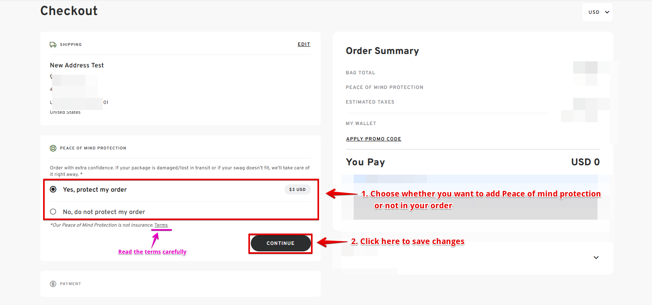Select 'No, do not protect my order'
652x305 pixels.
coord(53,212)
